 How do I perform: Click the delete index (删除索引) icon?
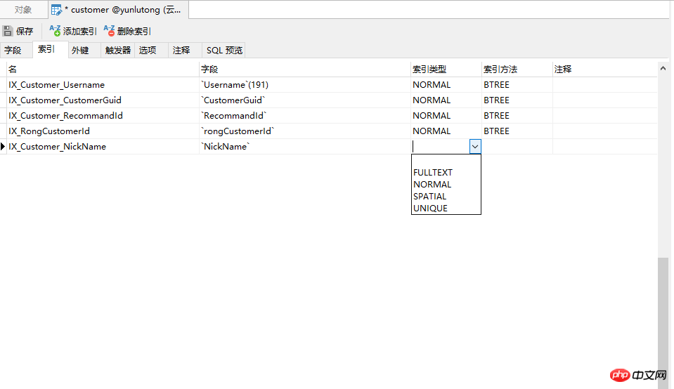coord(109,30)
